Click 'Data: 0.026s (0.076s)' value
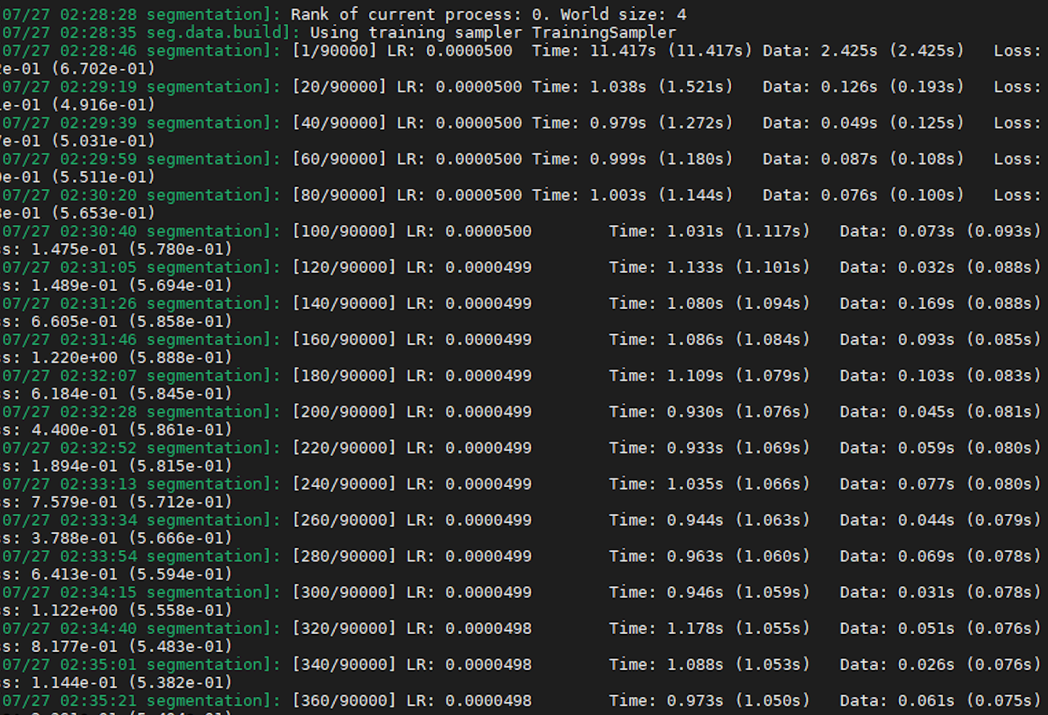 (x=941, y=666)
